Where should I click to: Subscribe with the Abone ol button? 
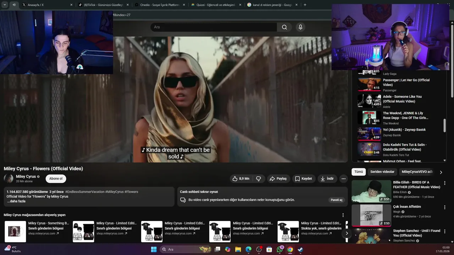coord(56,178)
